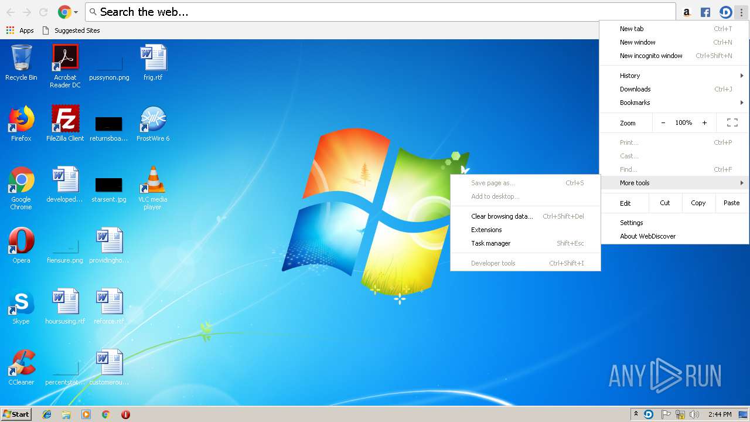The width and height of the screenshot is (750, 422).
Task: Open Downloads from the menu
Action: pos(674,89)
